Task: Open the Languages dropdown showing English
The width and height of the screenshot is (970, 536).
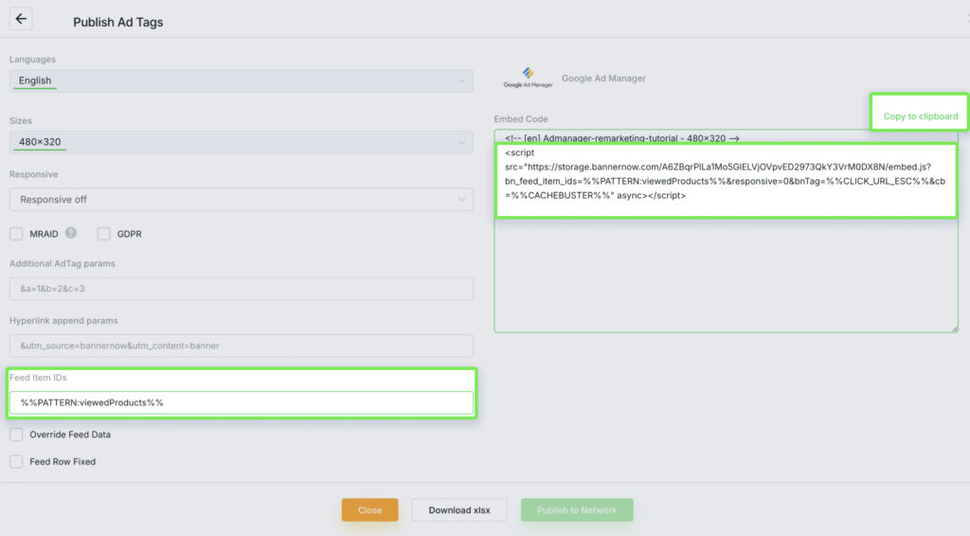Action: click(242, 81)
